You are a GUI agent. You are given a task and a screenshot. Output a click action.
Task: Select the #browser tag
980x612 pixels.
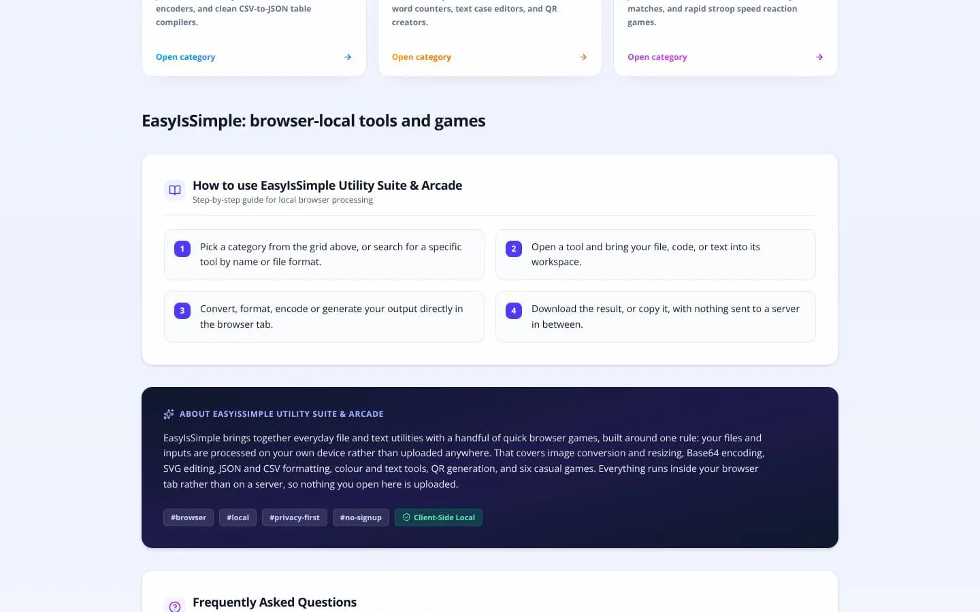[189, 517]
